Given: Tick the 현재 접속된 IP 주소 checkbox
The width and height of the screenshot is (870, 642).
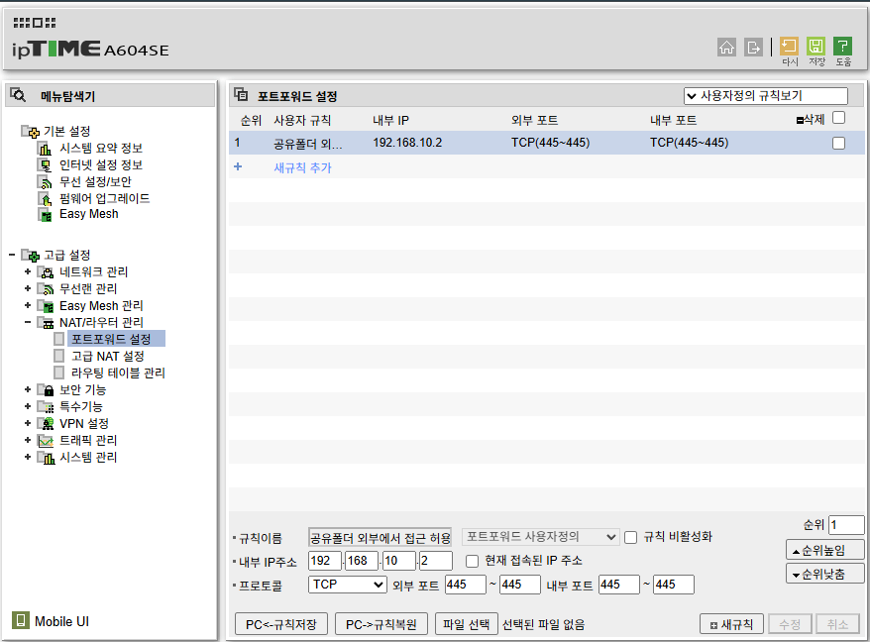Looking at the screenshot, I should 473,561.
